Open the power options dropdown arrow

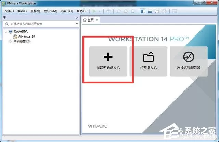[100, 11]
